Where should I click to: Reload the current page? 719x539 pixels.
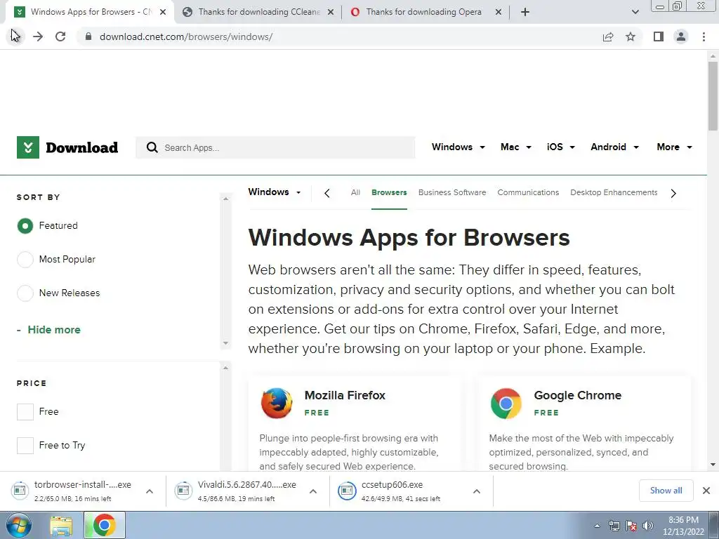(60, 36)
